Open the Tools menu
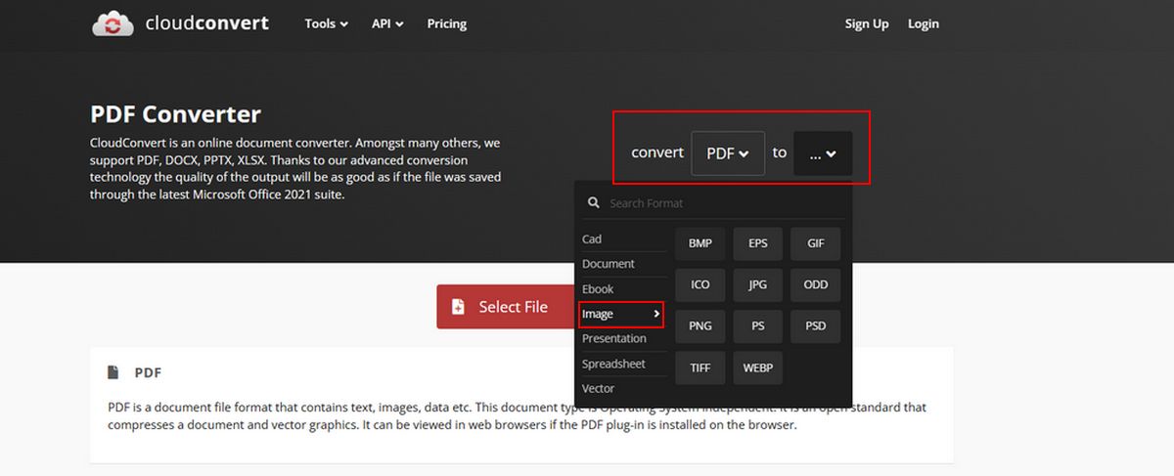This screenshot has height=476, width=1174. click(x=326, y=23)
